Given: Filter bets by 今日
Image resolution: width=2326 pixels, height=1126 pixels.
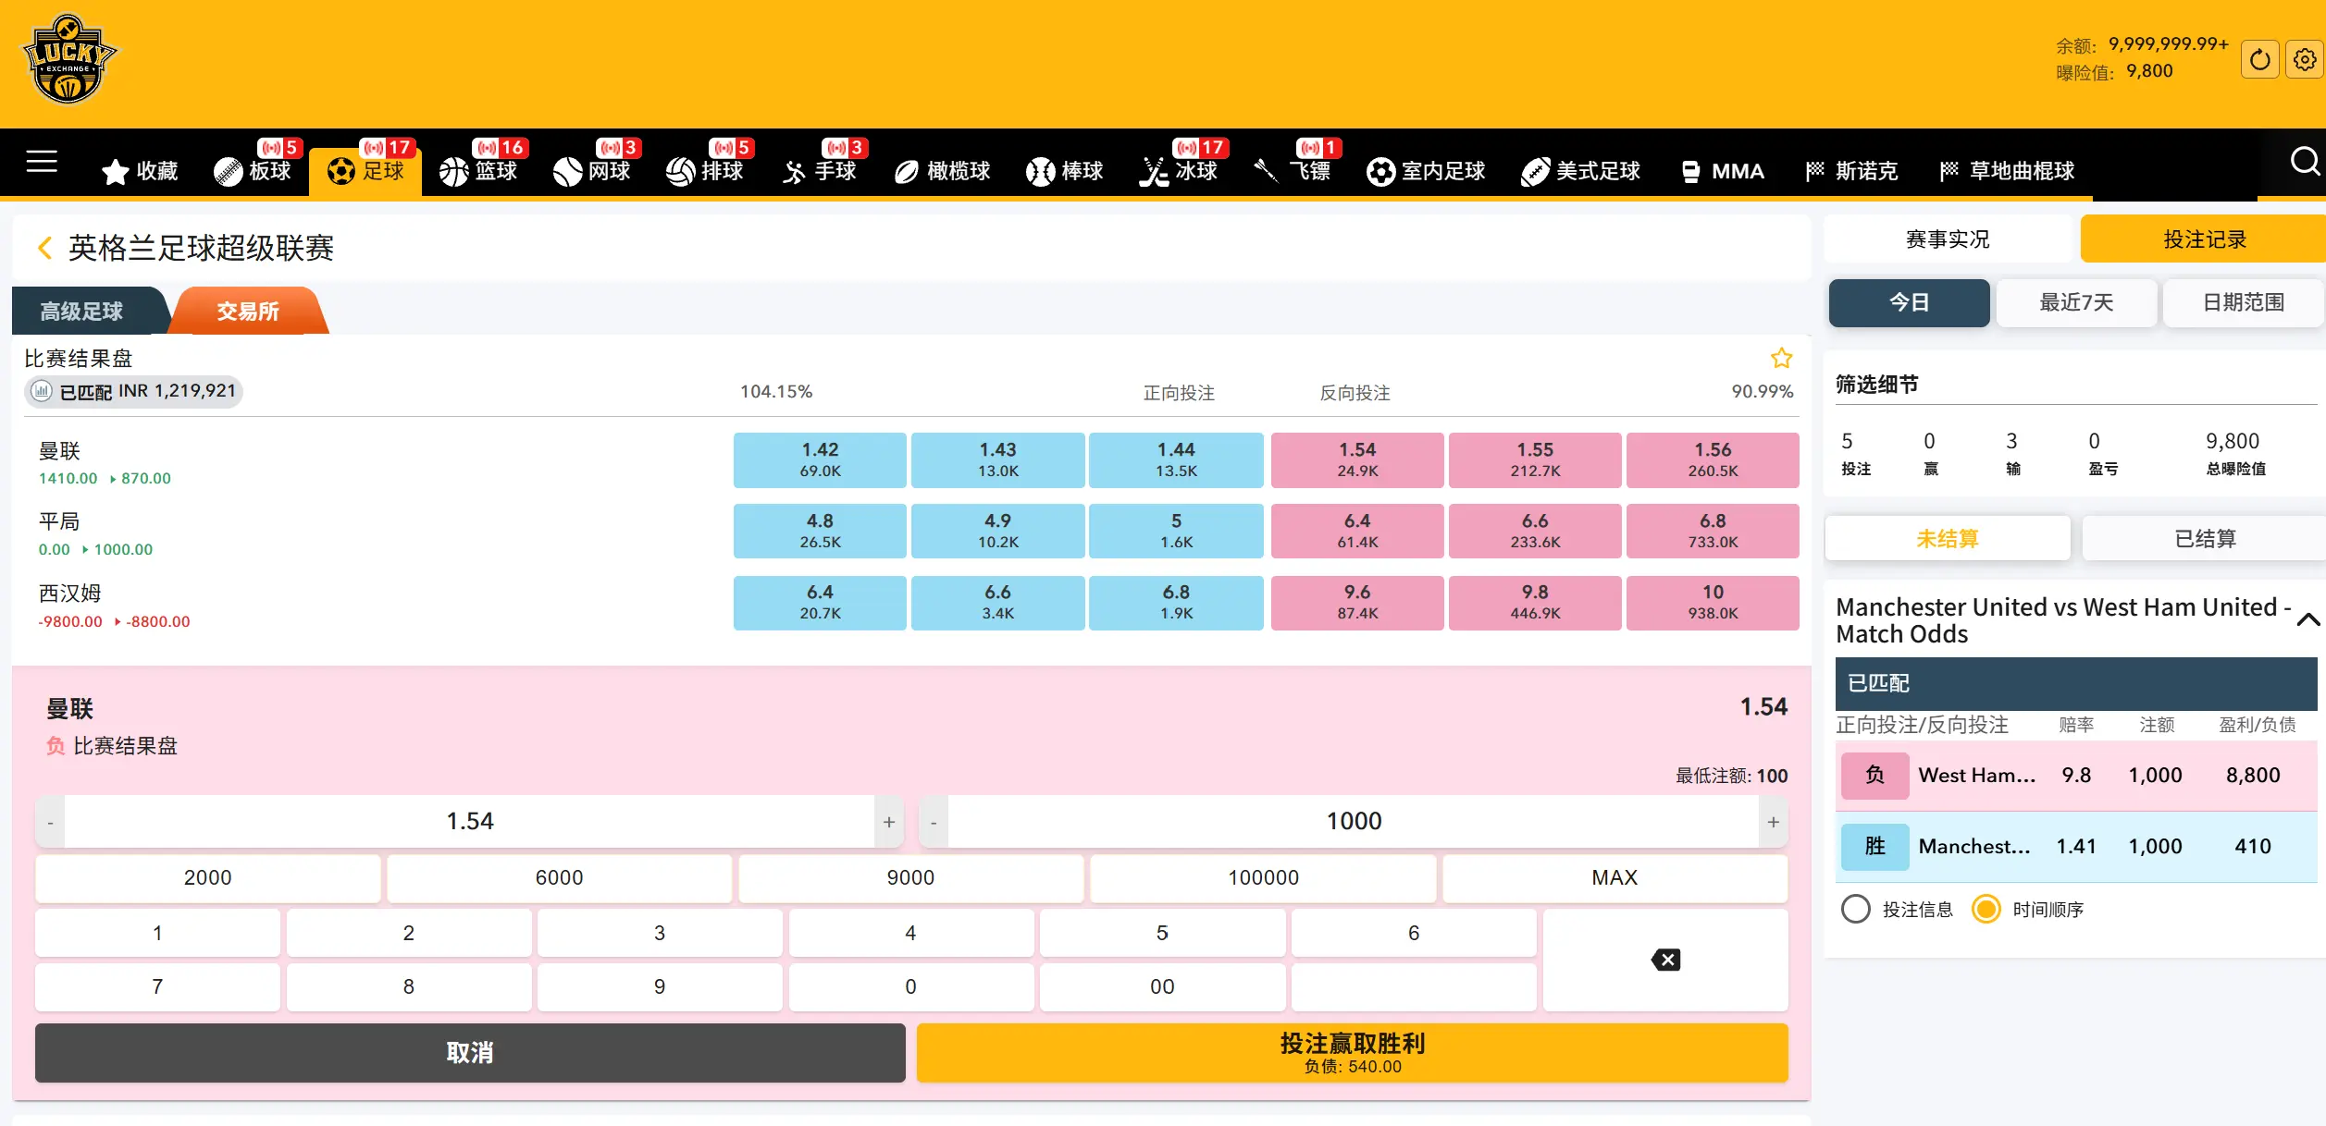Looking at the screenshot, I should (1909, 302).
